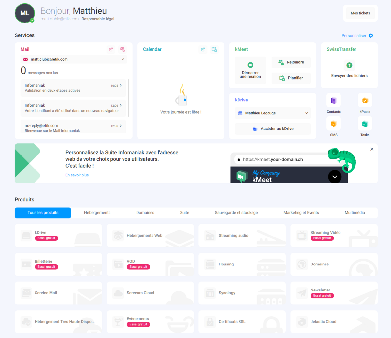Open the Streaming audio product card

point(242,236)
